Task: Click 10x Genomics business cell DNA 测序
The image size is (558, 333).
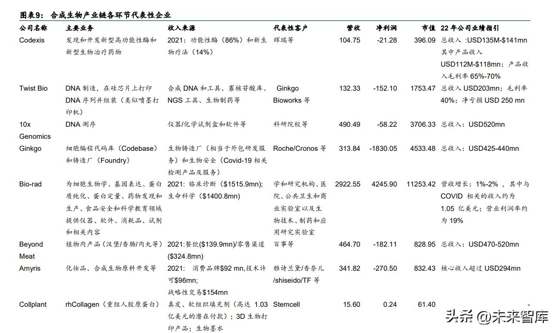Action: click(81, 124)
